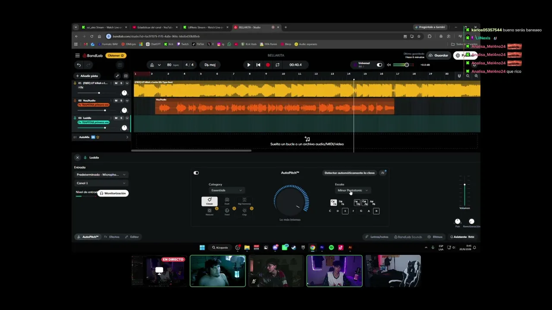
Task: Start playback with the play button
Action: click(x=248, y=65)
